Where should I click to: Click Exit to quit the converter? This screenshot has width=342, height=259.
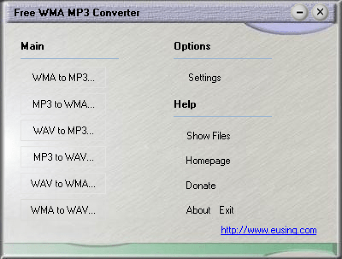(x=226, y=210)
